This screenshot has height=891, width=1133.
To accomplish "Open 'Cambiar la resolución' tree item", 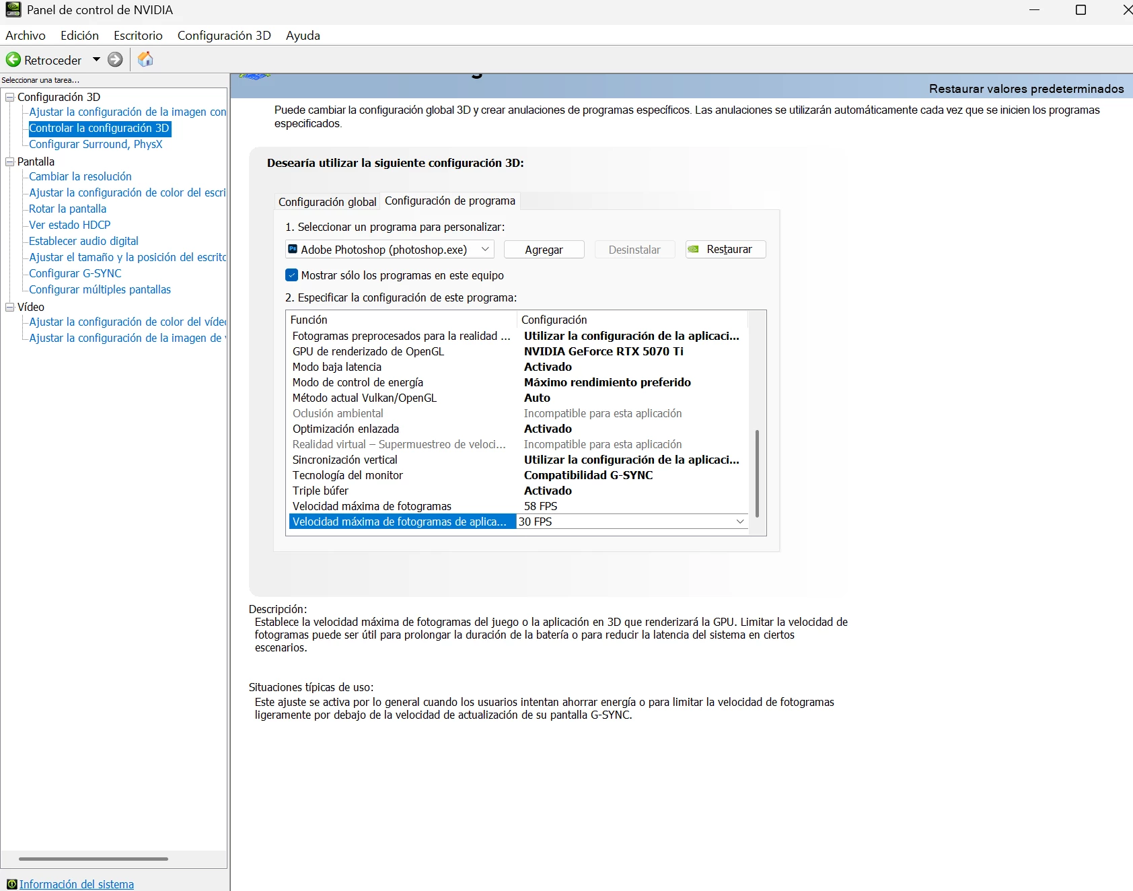I will [80, 176].
